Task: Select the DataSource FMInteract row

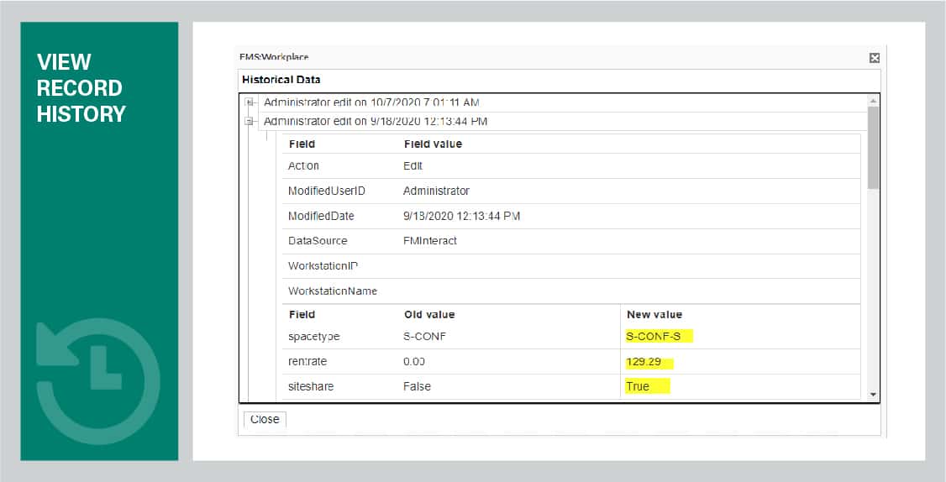Action: point(570,241)
